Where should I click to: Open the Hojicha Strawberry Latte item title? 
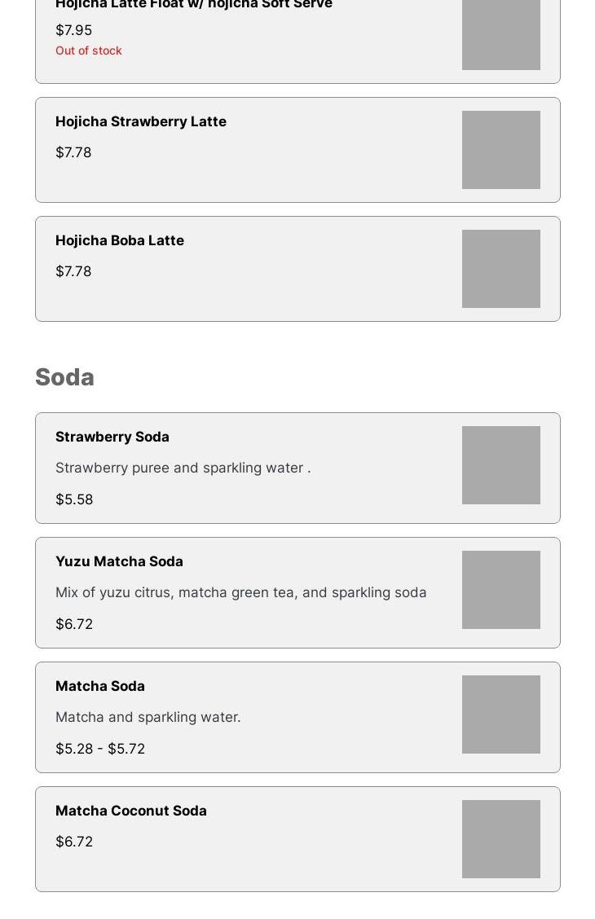pos(140,121)
